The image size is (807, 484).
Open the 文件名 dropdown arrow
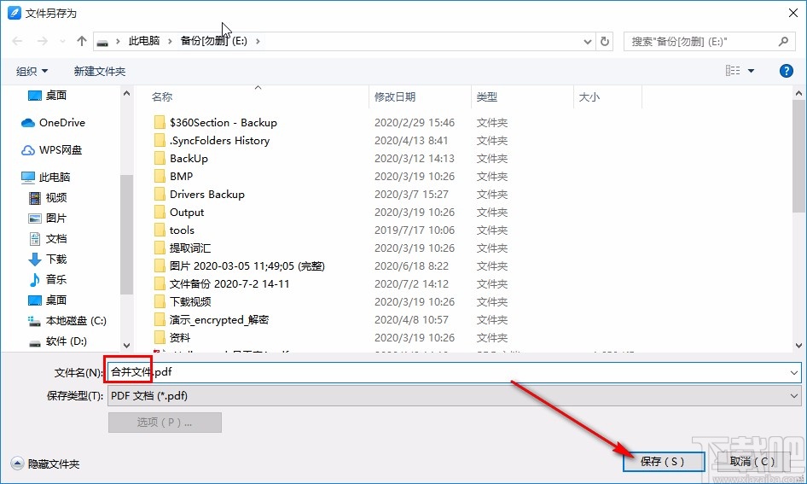794,372
